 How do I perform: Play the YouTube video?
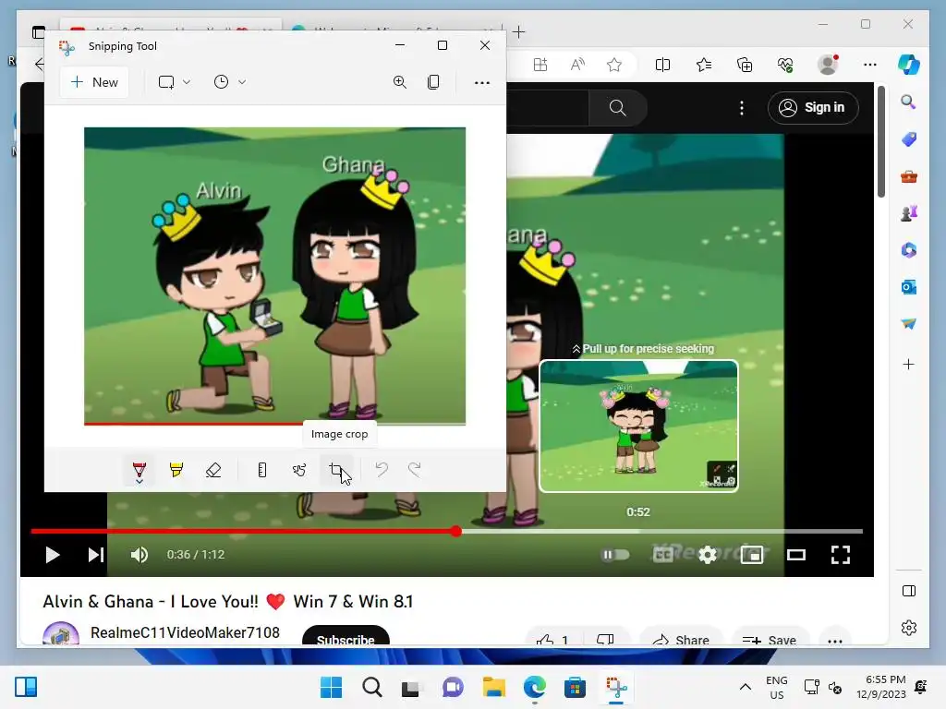[53, 555]
